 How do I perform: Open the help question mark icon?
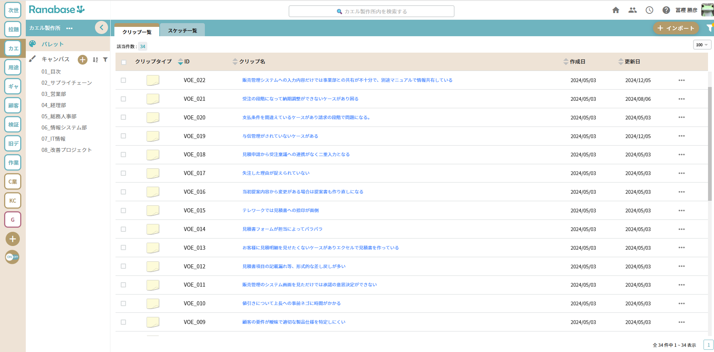(x=666, y=10)
